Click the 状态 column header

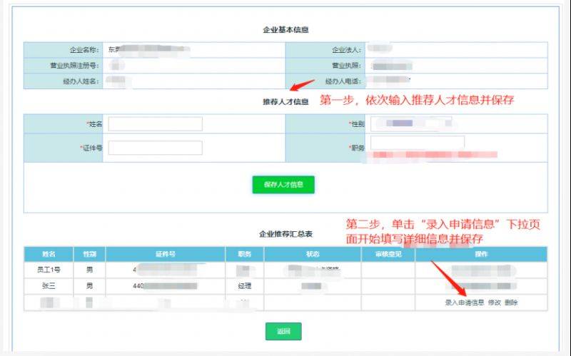click(x=313, y=254)
